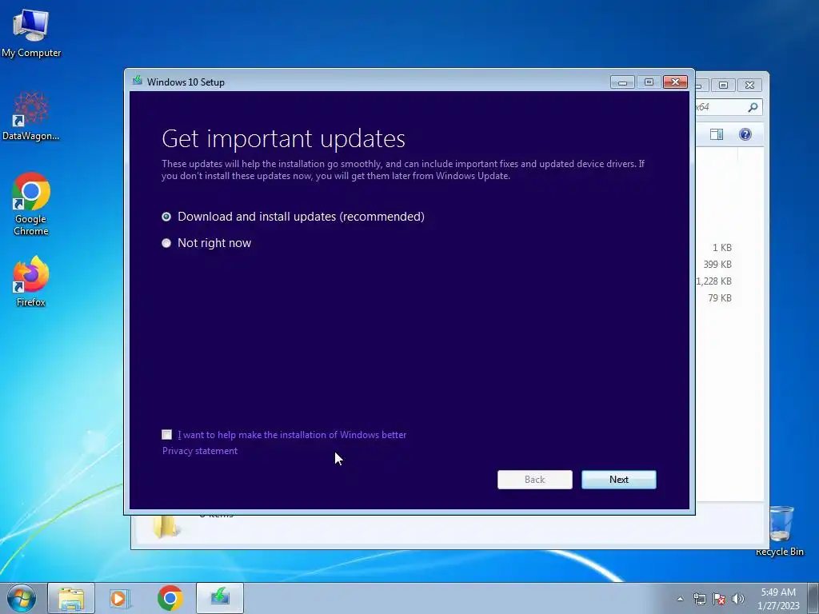Minimize the Windows 10 Setup window

pos(622,82)
